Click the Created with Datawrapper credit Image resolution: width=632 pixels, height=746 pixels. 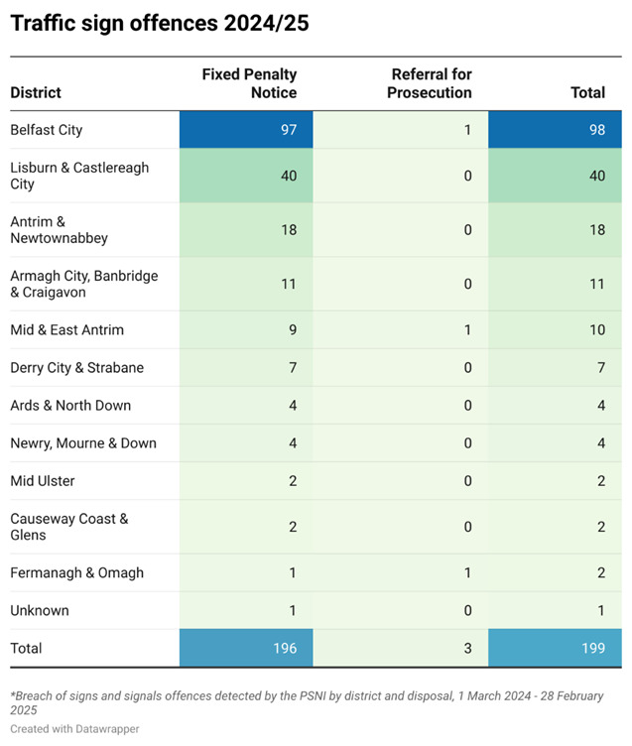tap(75, 728)
